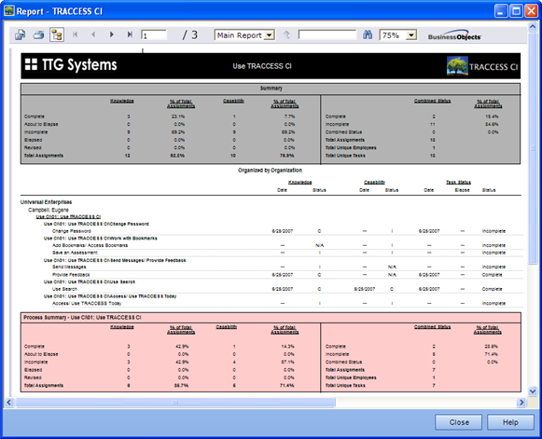Image resolution: width=542 pixels, height=439 pixels.
Task: Click the vertical scrollbar down arrow
Action: pos(533,391)
